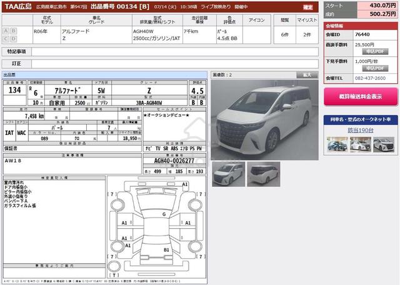Open the middle white car Aucnet thumbnail
400x285 pixels.
[360, 144]
